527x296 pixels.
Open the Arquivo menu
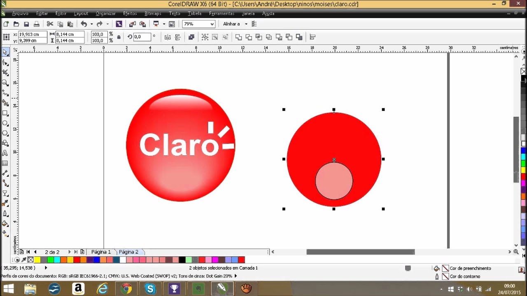click(20, 14)
